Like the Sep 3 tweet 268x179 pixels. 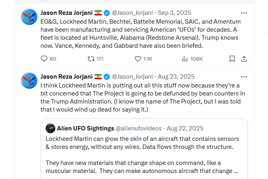(x=138, y=59)
